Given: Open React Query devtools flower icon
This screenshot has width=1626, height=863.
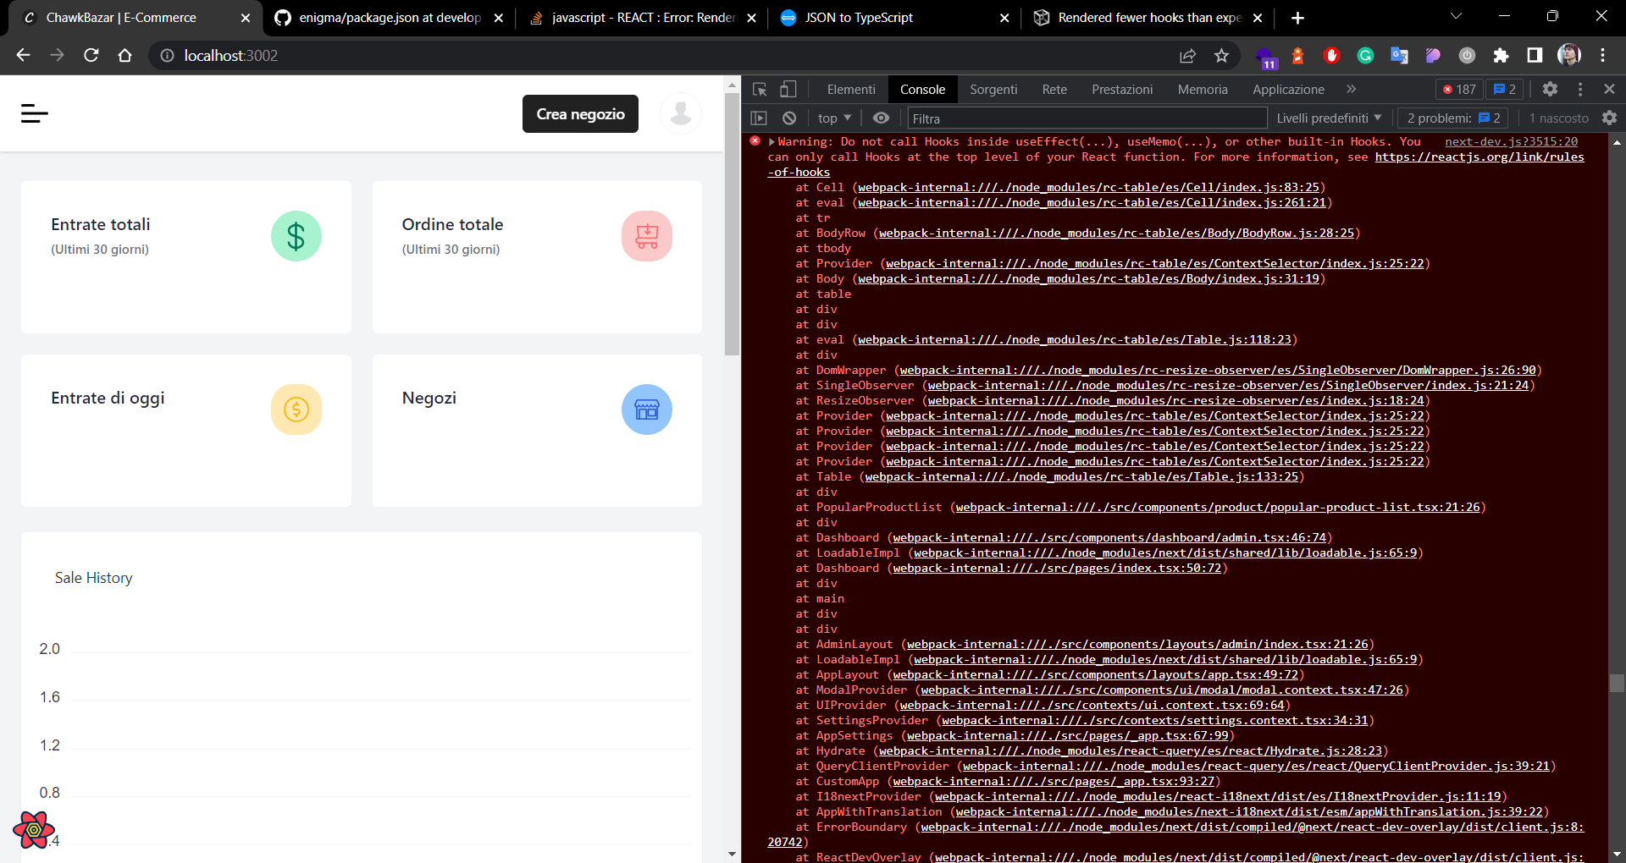Looking at the screenshot, I should point(34,830).
